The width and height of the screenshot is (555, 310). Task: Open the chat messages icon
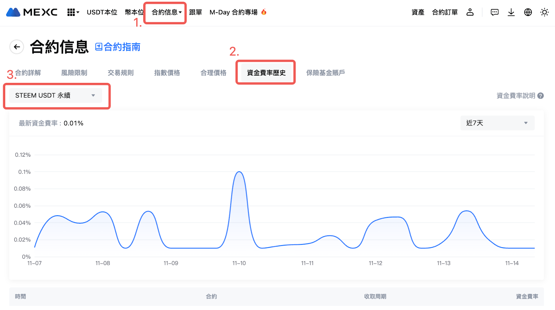(495, 12)
